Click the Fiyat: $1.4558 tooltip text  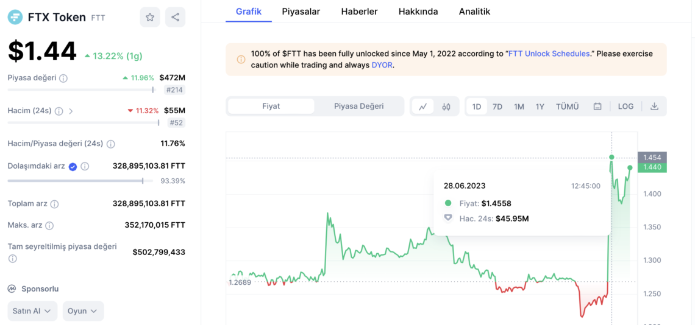pos(485,203)
